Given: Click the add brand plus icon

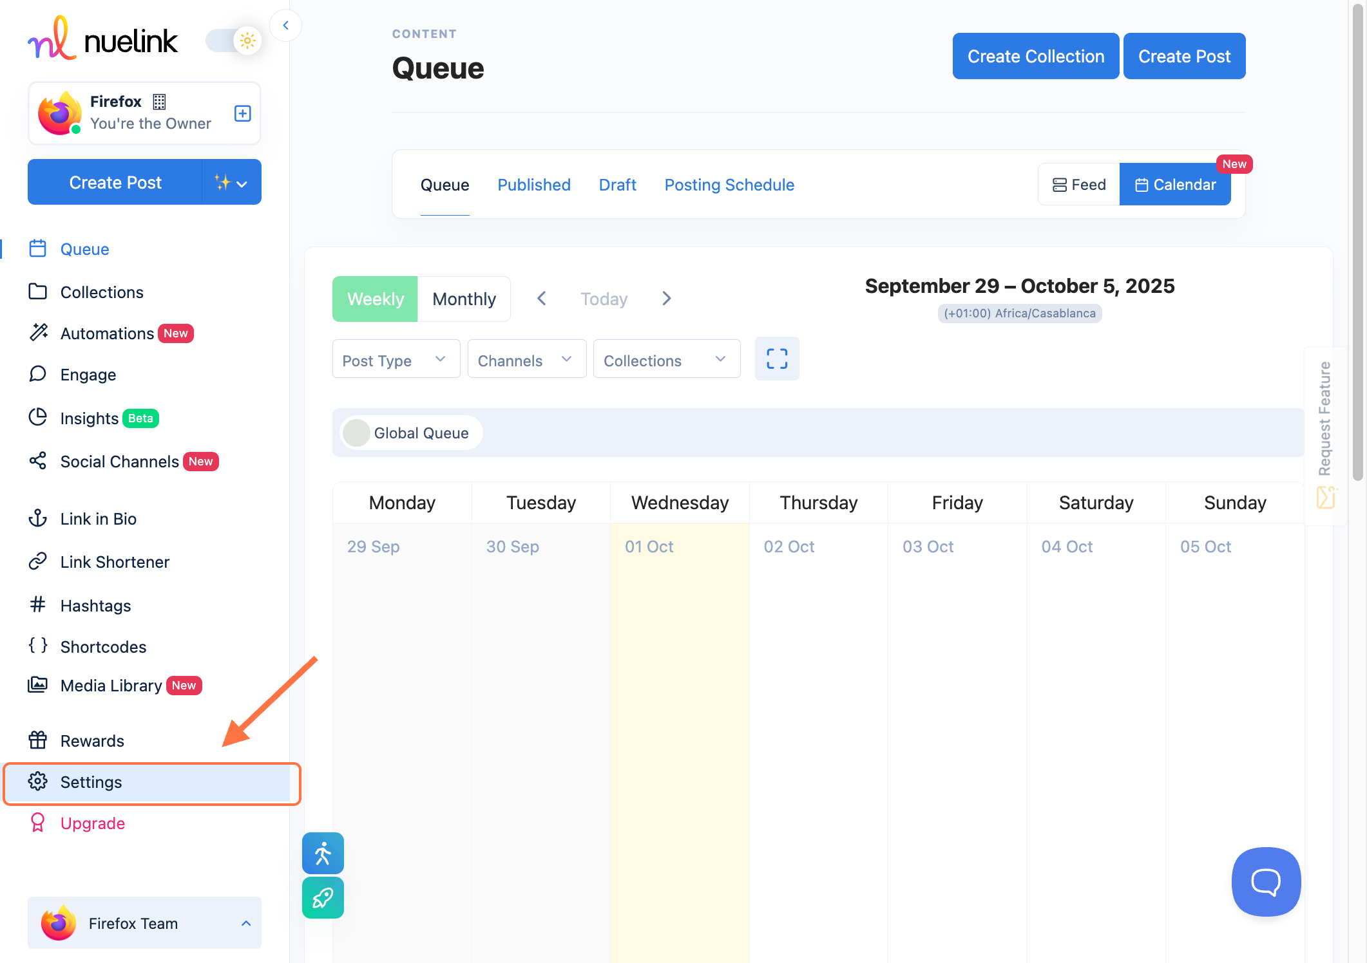Looking at the screenshot, I should point(242,113).
